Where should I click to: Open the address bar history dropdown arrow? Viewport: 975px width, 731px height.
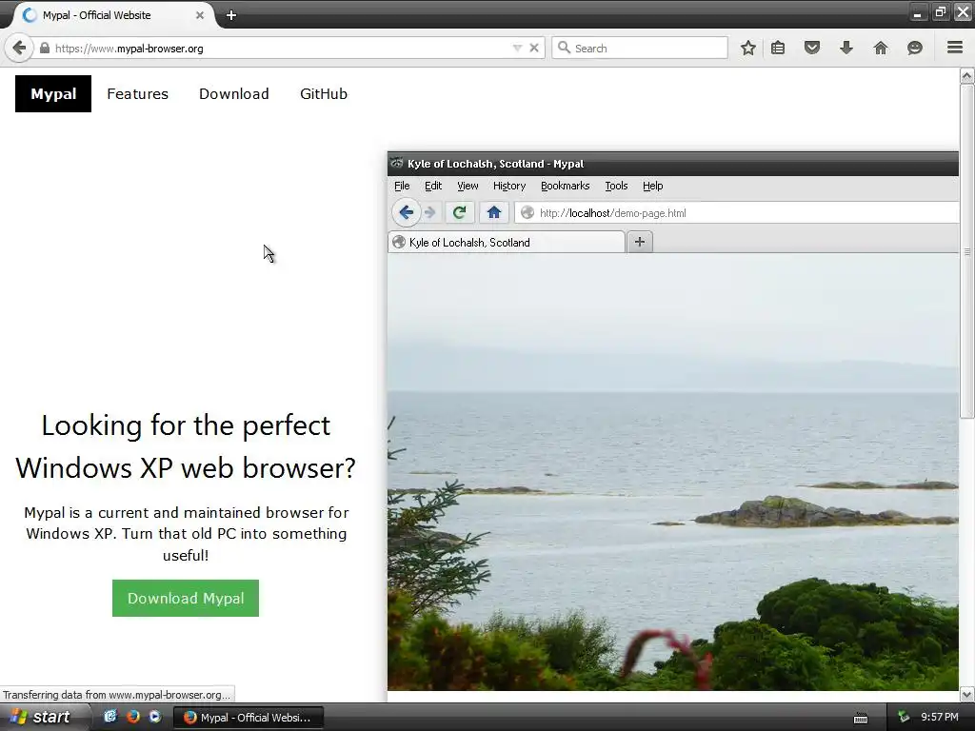(x=517, y=48)
